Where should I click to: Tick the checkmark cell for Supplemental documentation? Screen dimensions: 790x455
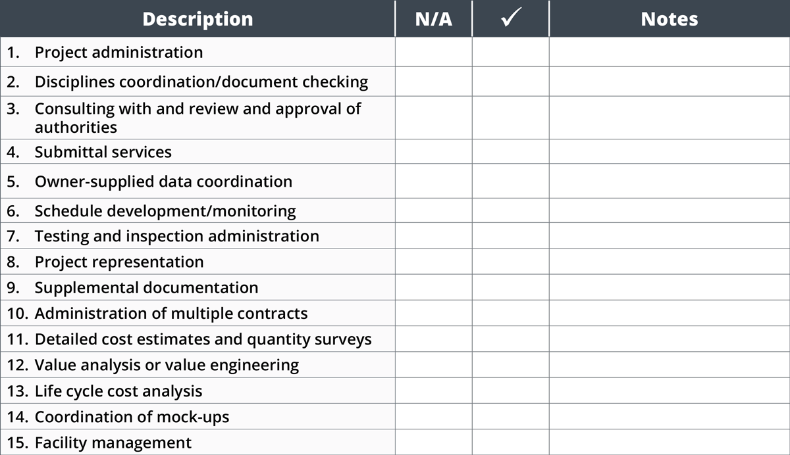511,287
